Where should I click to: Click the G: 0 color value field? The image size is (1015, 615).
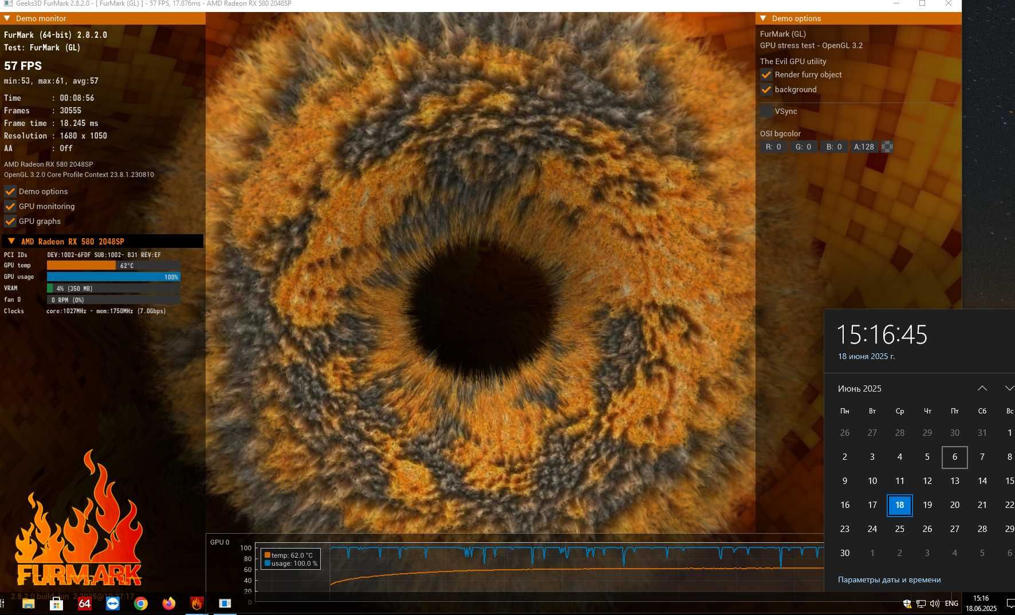(x=803, y=147)
